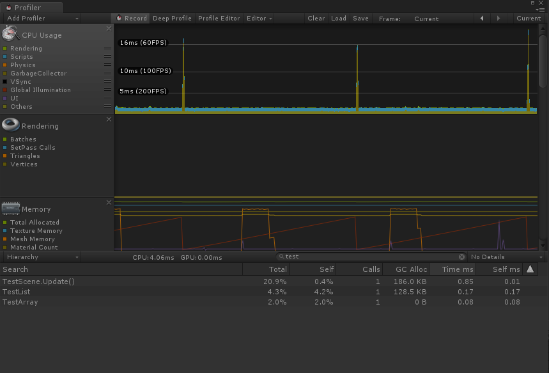Click the Clear button
Screen dimensions: 549x373
[x=316, y=18]
